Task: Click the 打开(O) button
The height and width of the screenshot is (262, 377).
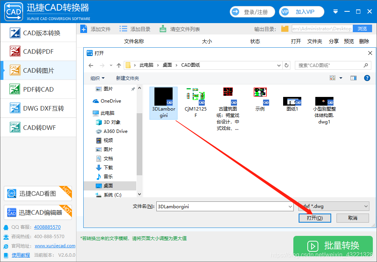Action: 315,218
